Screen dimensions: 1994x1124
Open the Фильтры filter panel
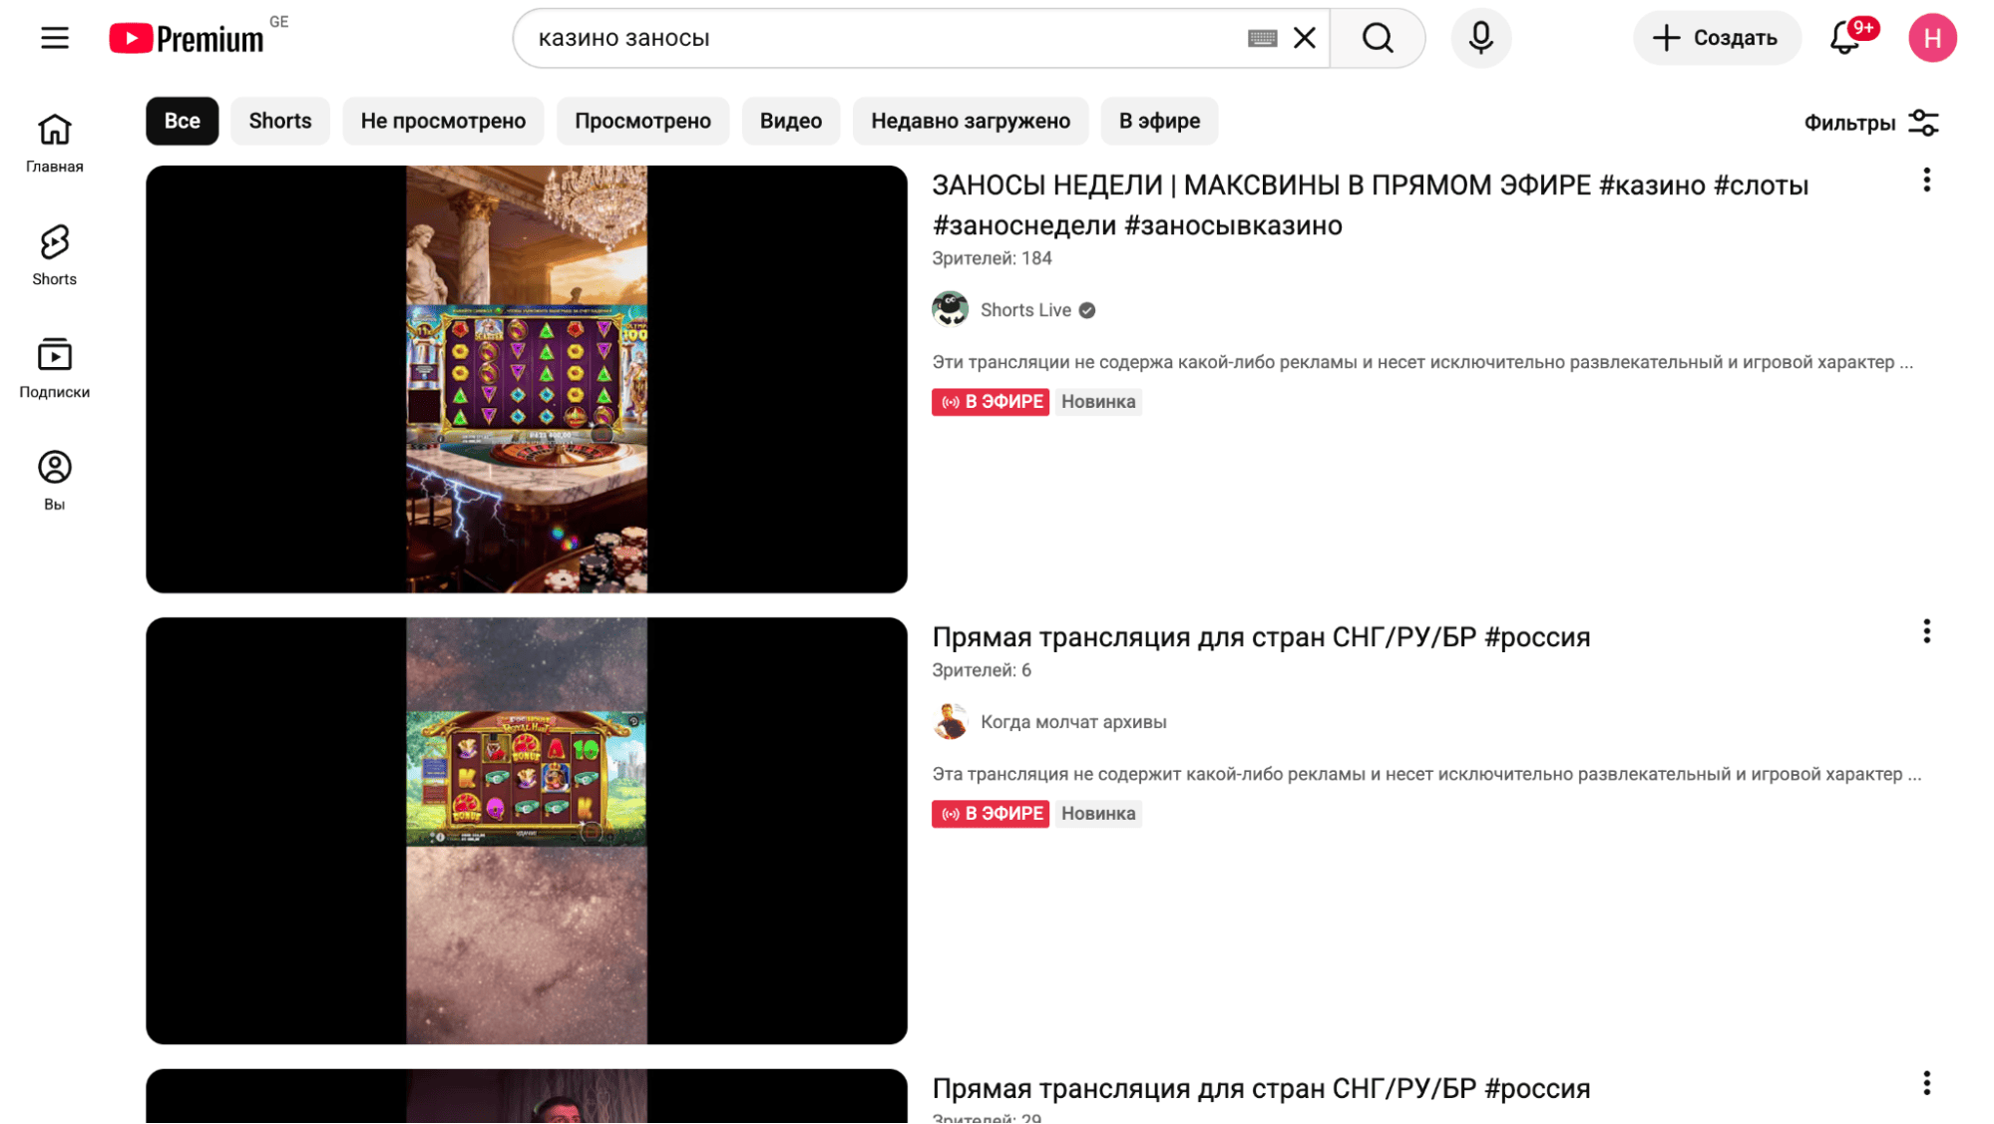pos(1871,123)
